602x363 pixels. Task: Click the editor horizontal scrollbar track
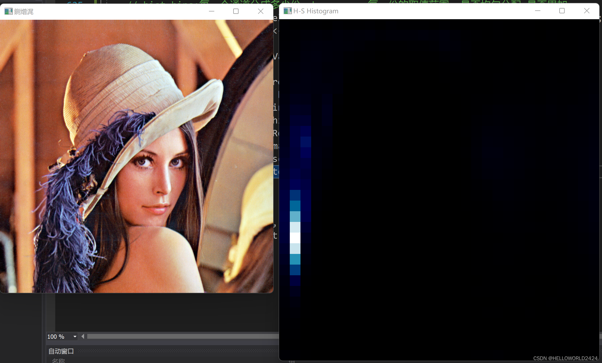[x=183, y=337]
